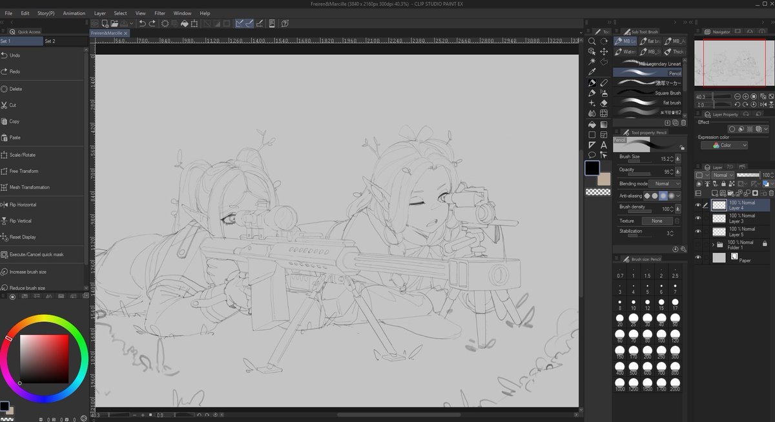Expand the Anti-aliasing options arrow

tap(677, 196)
